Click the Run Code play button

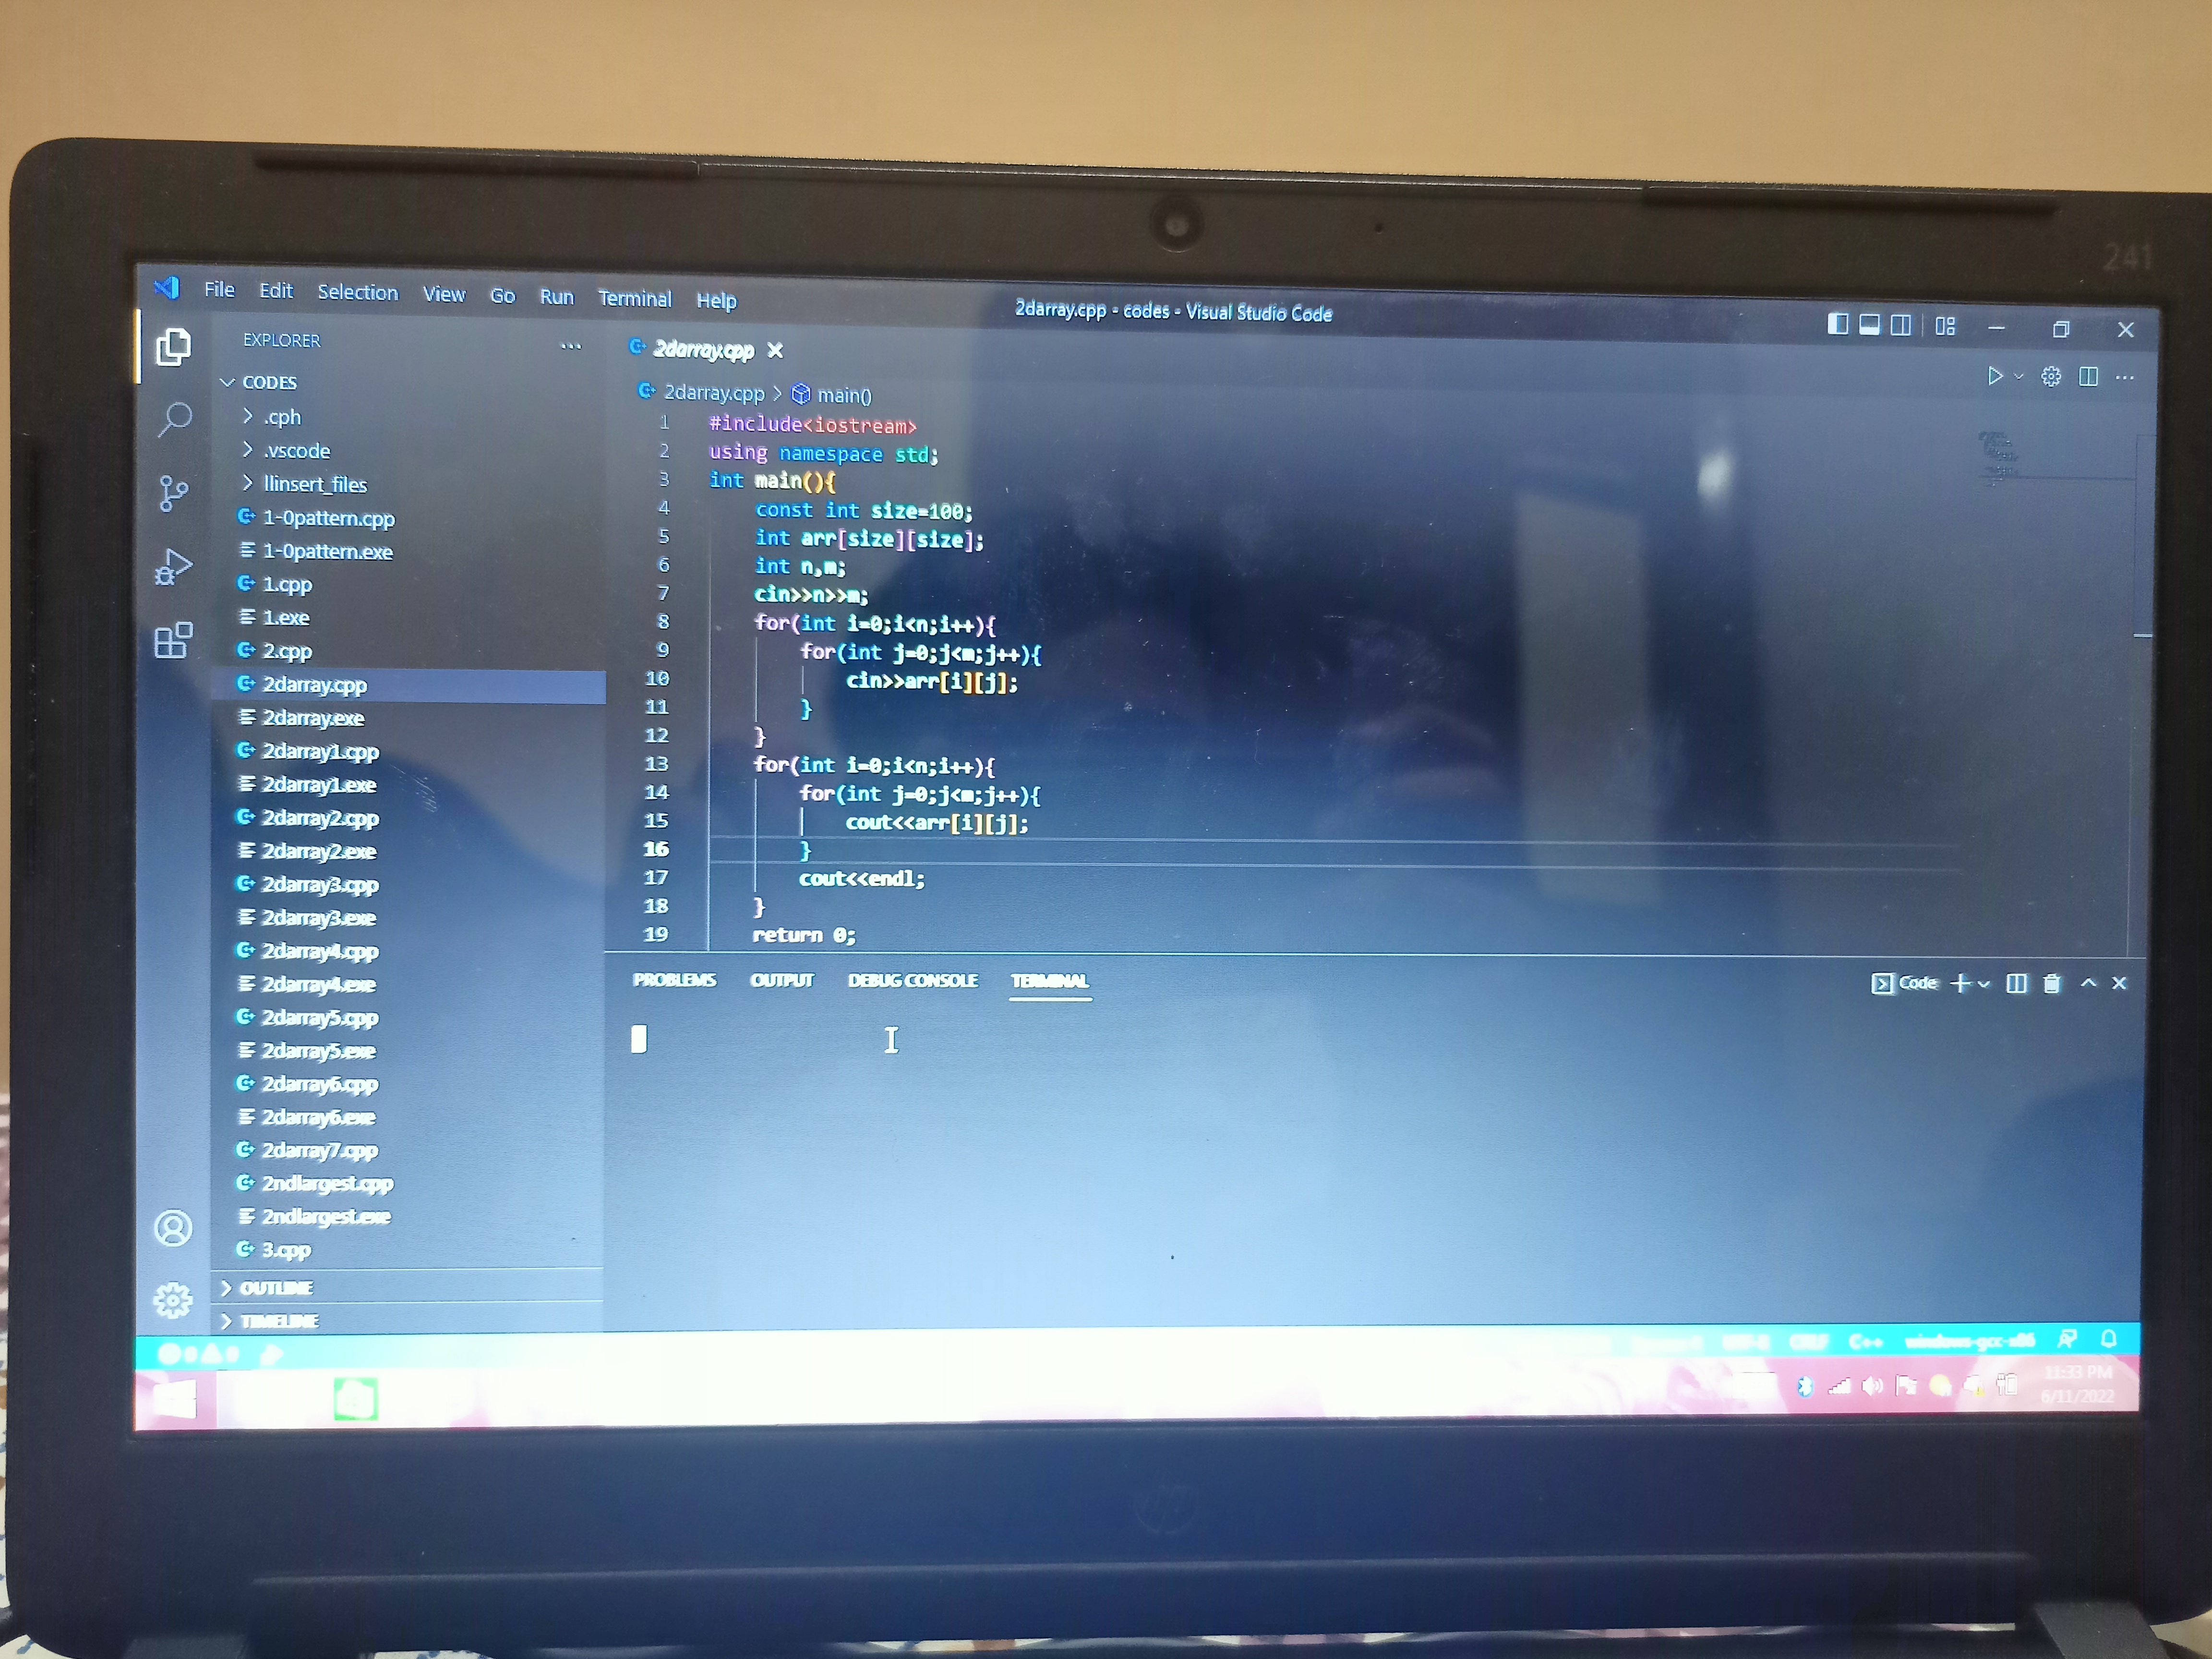(1995, 376)
